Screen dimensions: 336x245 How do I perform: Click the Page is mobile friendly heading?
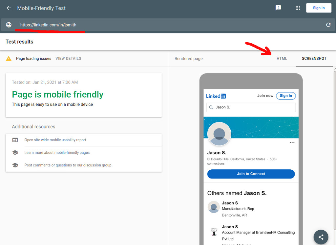coord(58,94)
